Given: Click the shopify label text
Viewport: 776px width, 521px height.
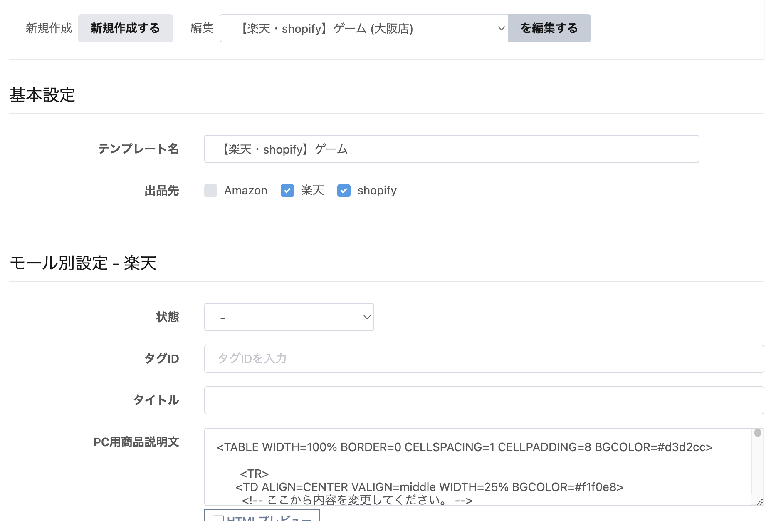Looking at the screenshot, I should tap(377, 191).
